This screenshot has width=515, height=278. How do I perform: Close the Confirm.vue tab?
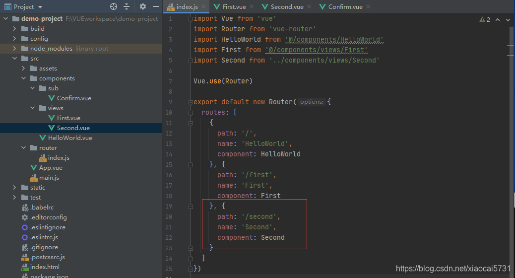tap(368, 6)
